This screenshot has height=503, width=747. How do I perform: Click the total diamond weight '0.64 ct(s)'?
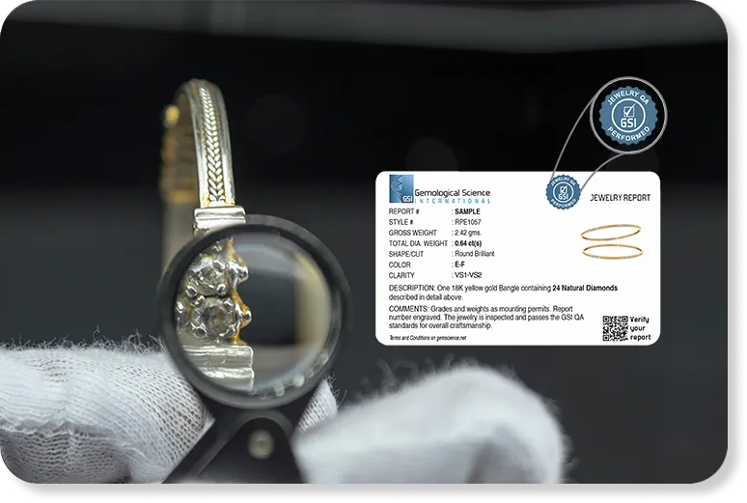468,243
